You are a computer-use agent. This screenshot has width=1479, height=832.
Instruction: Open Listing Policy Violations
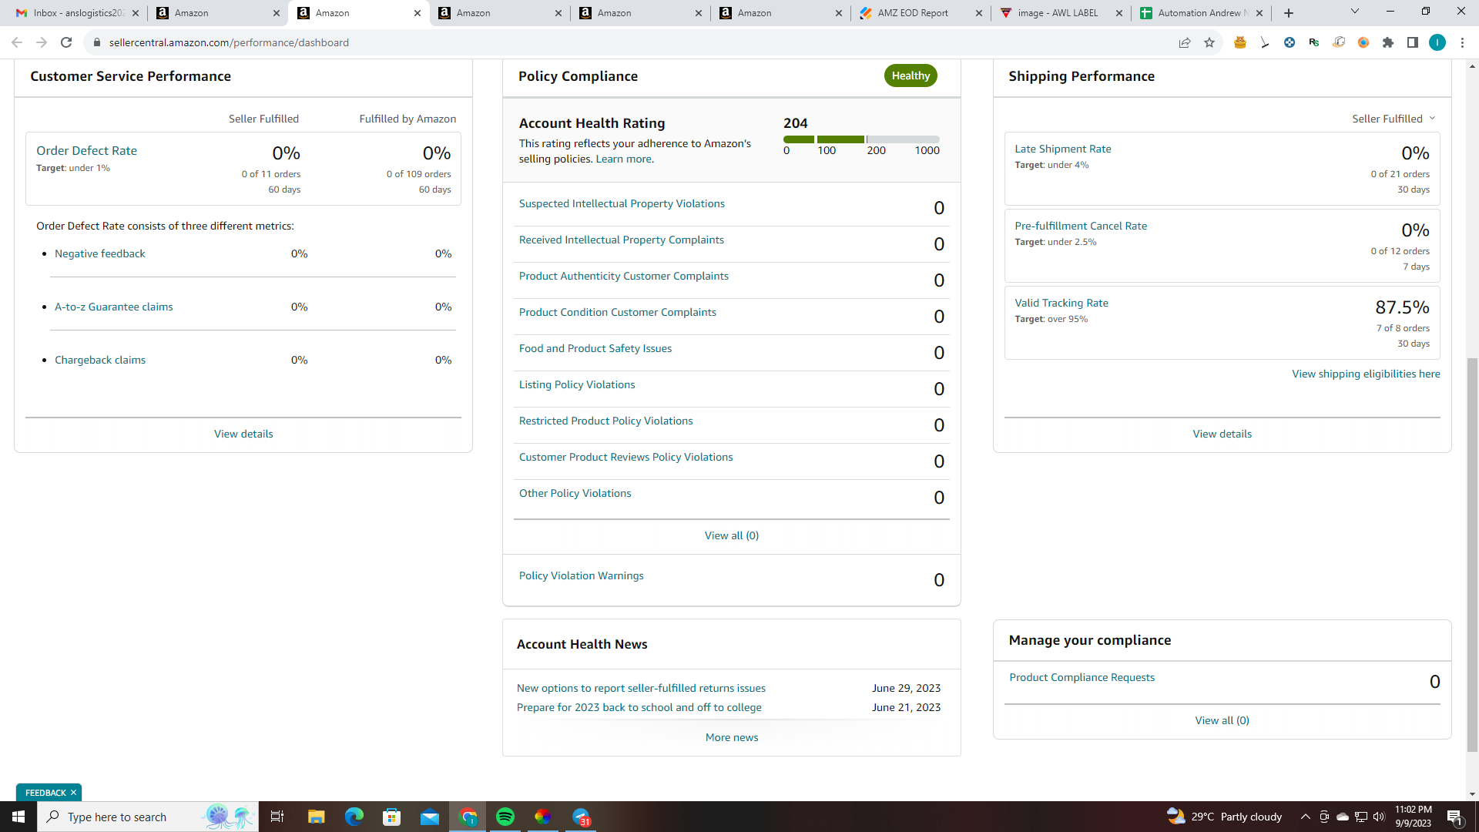[577, 384]
